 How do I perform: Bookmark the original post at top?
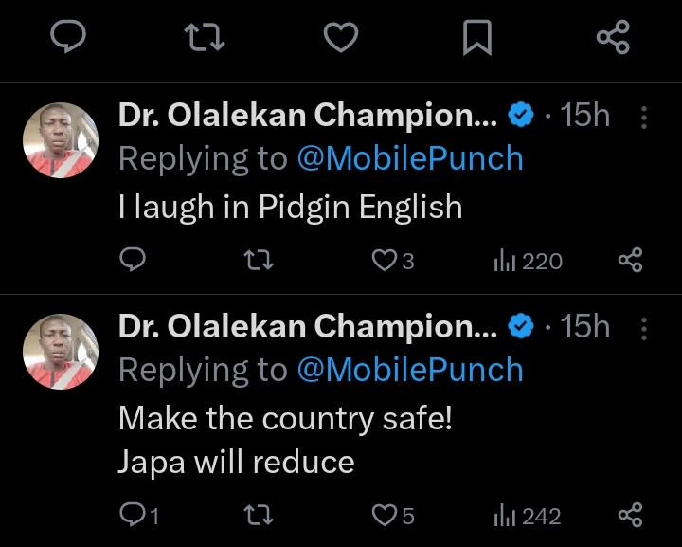coord(476,38)
